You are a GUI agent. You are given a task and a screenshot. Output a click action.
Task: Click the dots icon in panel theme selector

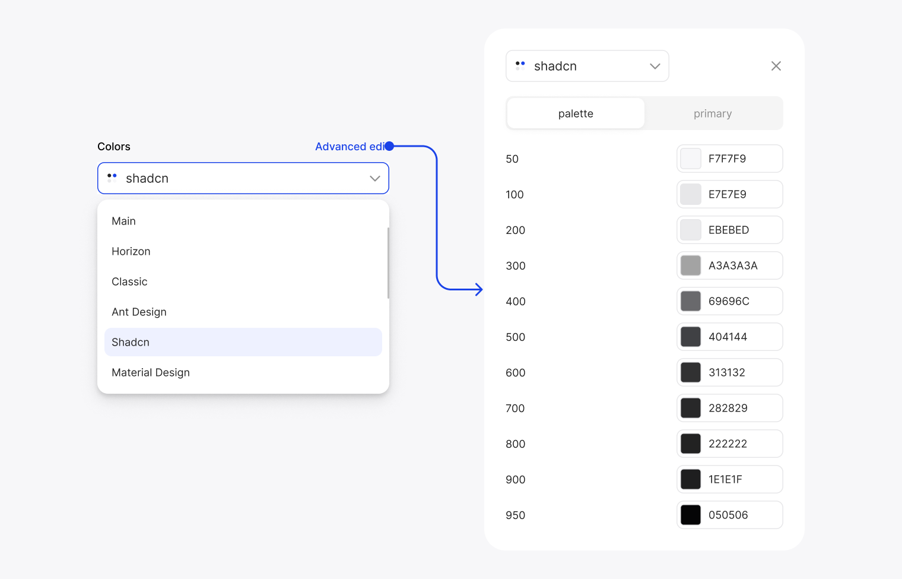click(x=520, y=65)
